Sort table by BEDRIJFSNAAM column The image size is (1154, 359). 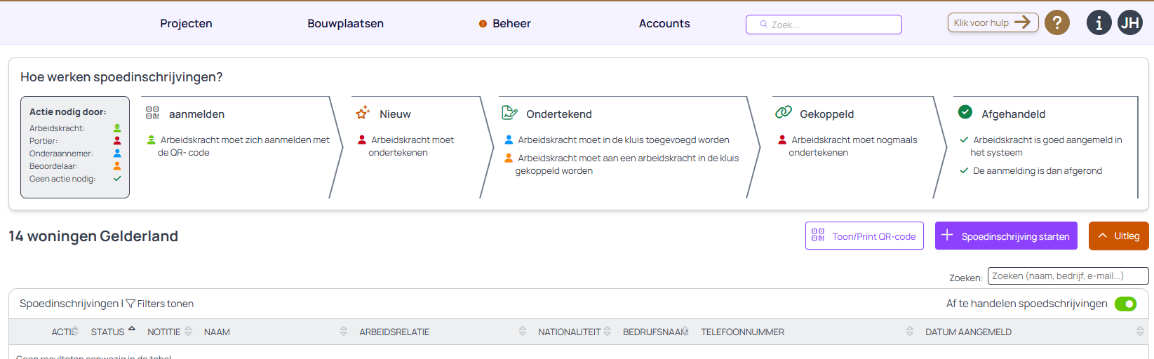(x=655, y=332)
